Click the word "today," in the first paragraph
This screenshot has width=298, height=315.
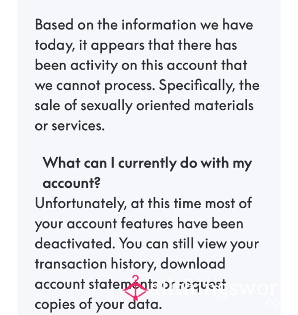pyautogui.click(x=55, y=45)
